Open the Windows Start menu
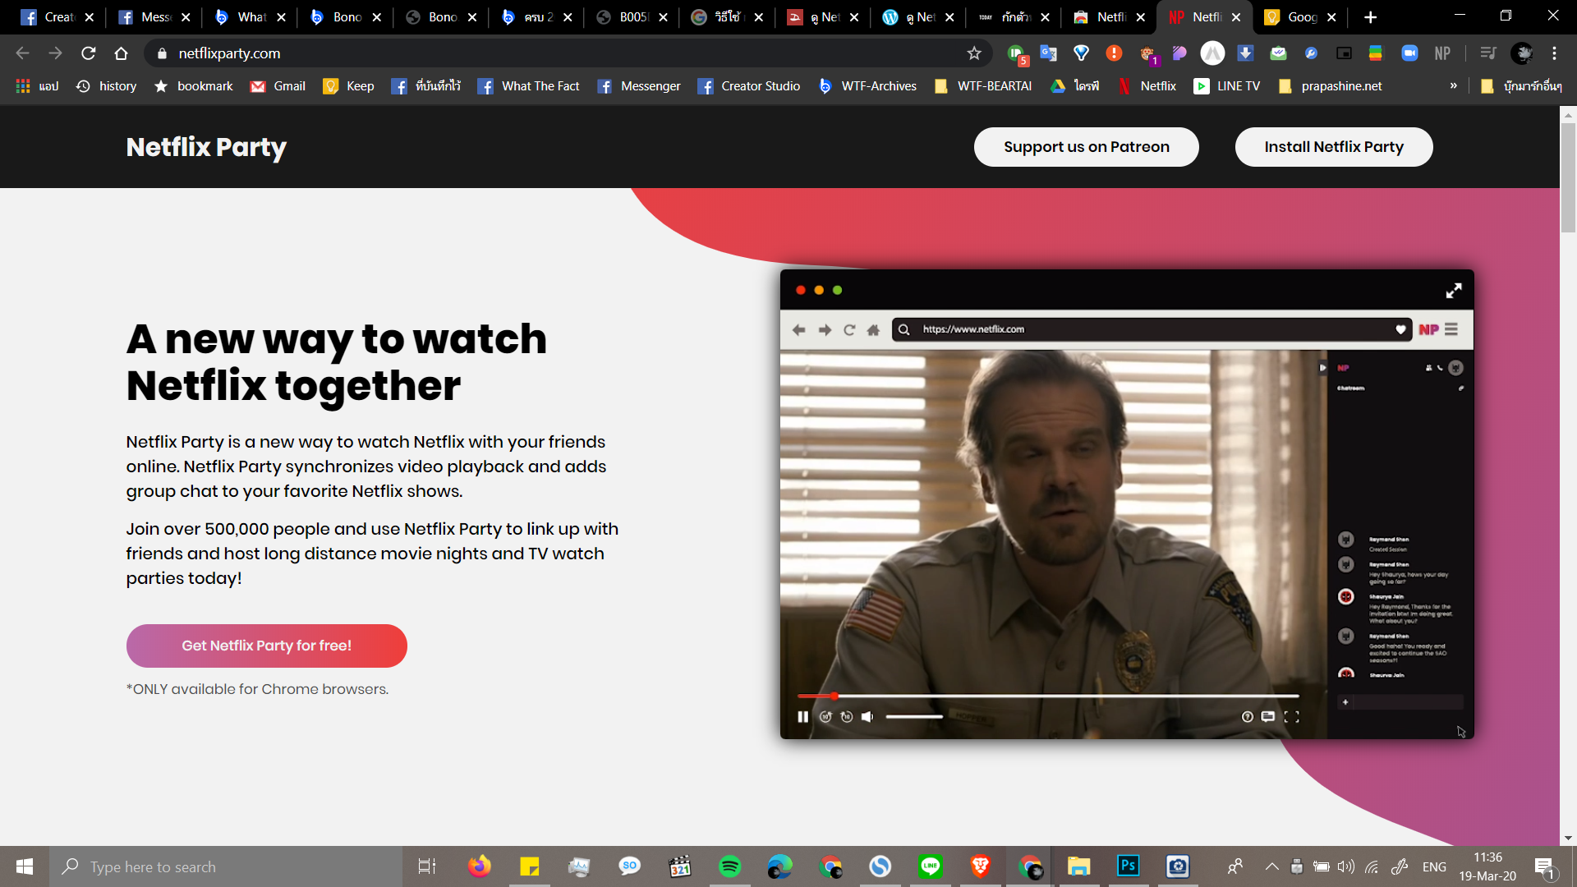The width and height of the screenshot is (1577, 887). (25, 866)
